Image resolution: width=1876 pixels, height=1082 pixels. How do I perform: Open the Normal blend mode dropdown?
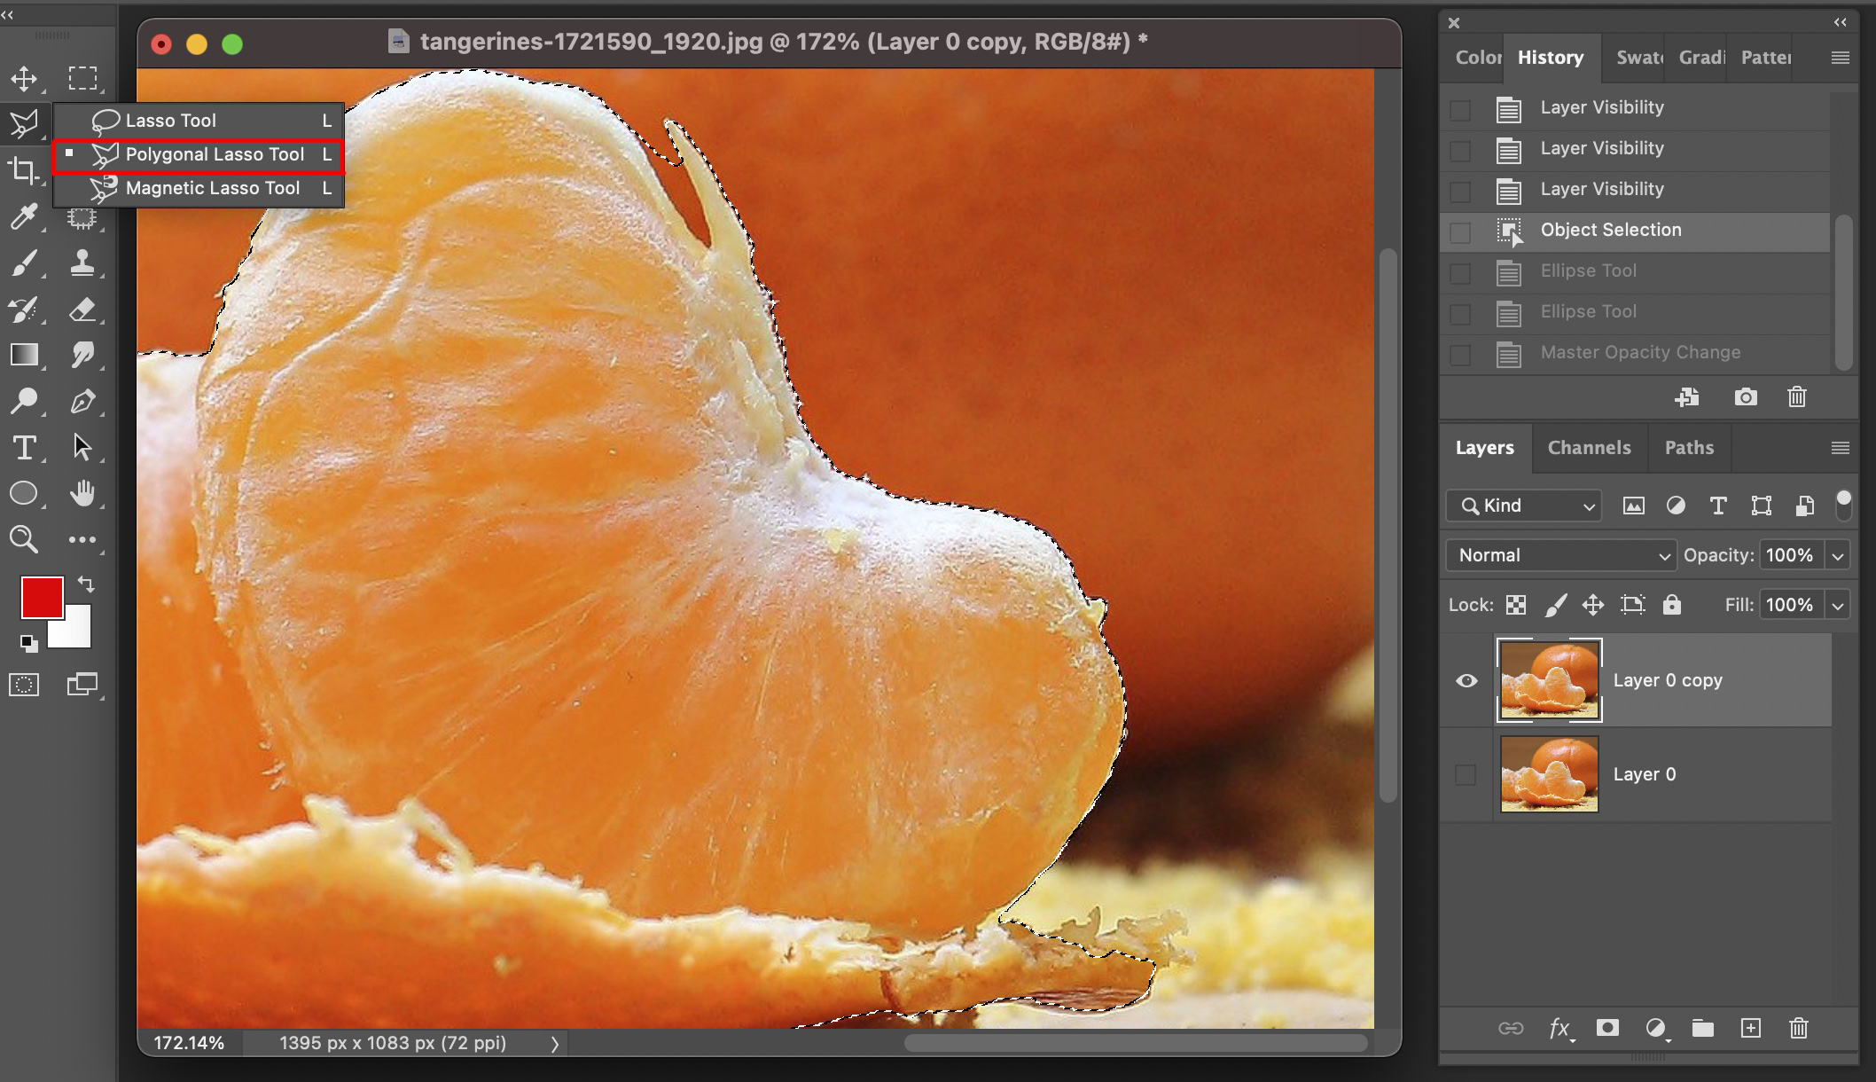point(1561,555)
